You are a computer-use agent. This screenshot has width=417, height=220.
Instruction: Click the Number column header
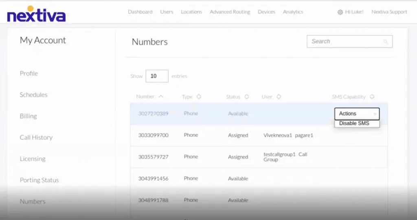click(145, 97)
